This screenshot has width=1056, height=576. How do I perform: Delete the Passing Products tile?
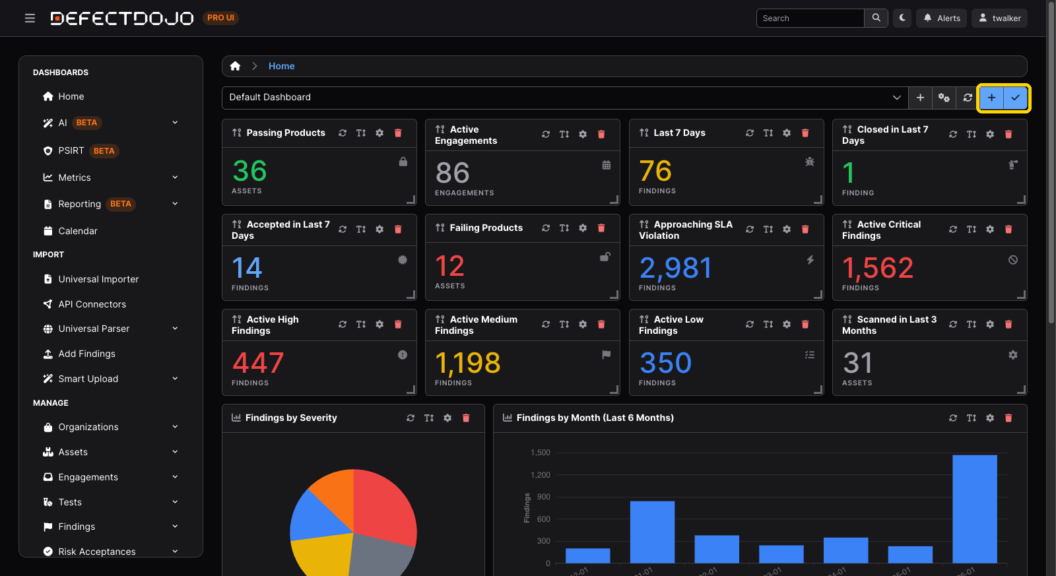pyautogui.click(x=398, y=133)
